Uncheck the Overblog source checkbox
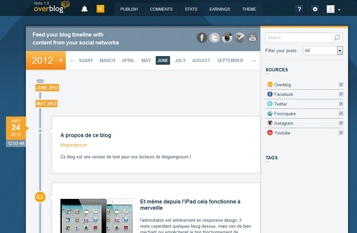Viewport: 357px width, 233px height. (341, 85)
